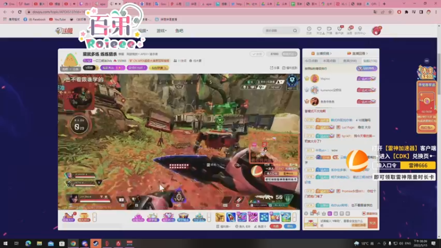Click the streamer's watermelon avatar
The width and height of the screenshot is (441, 248).
[70, 61]
